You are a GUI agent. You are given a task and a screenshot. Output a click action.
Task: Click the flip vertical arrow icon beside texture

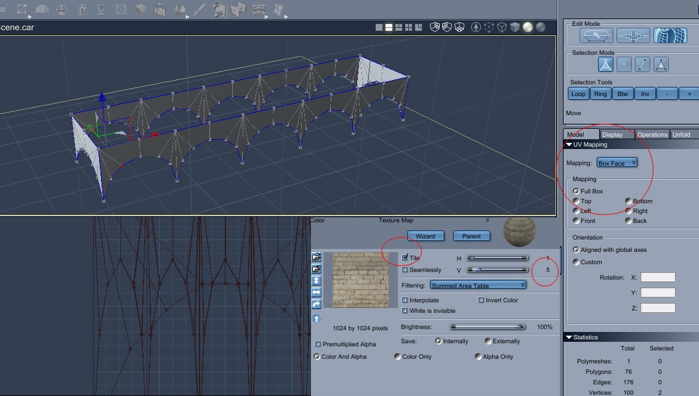point(317,281)
